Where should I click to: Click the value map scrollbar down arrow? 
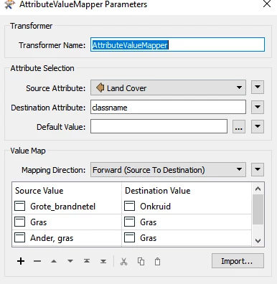[258, 240]
